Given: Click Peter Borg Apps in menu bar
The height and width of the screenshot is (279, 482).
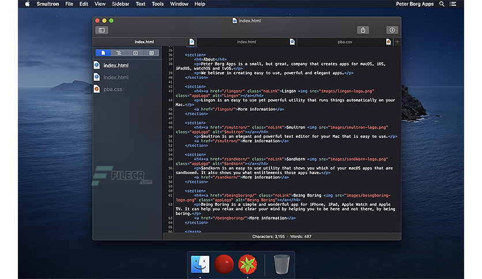Looking at the screenshot, I should [x=415, y=4].
